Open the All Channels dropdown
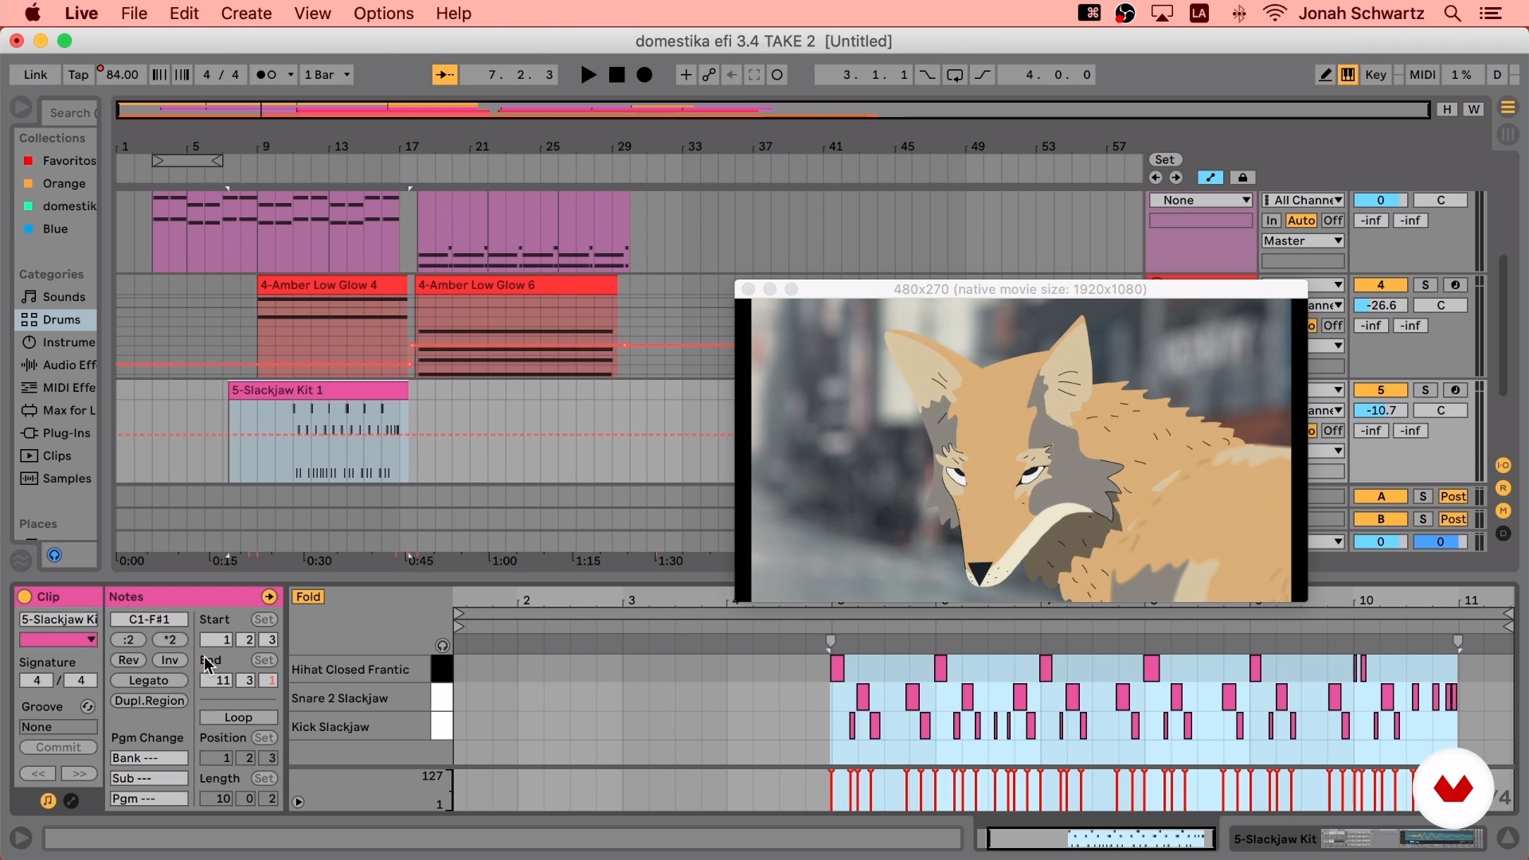The height and width of the screenshot is (860, 1529). point(1303,201)
